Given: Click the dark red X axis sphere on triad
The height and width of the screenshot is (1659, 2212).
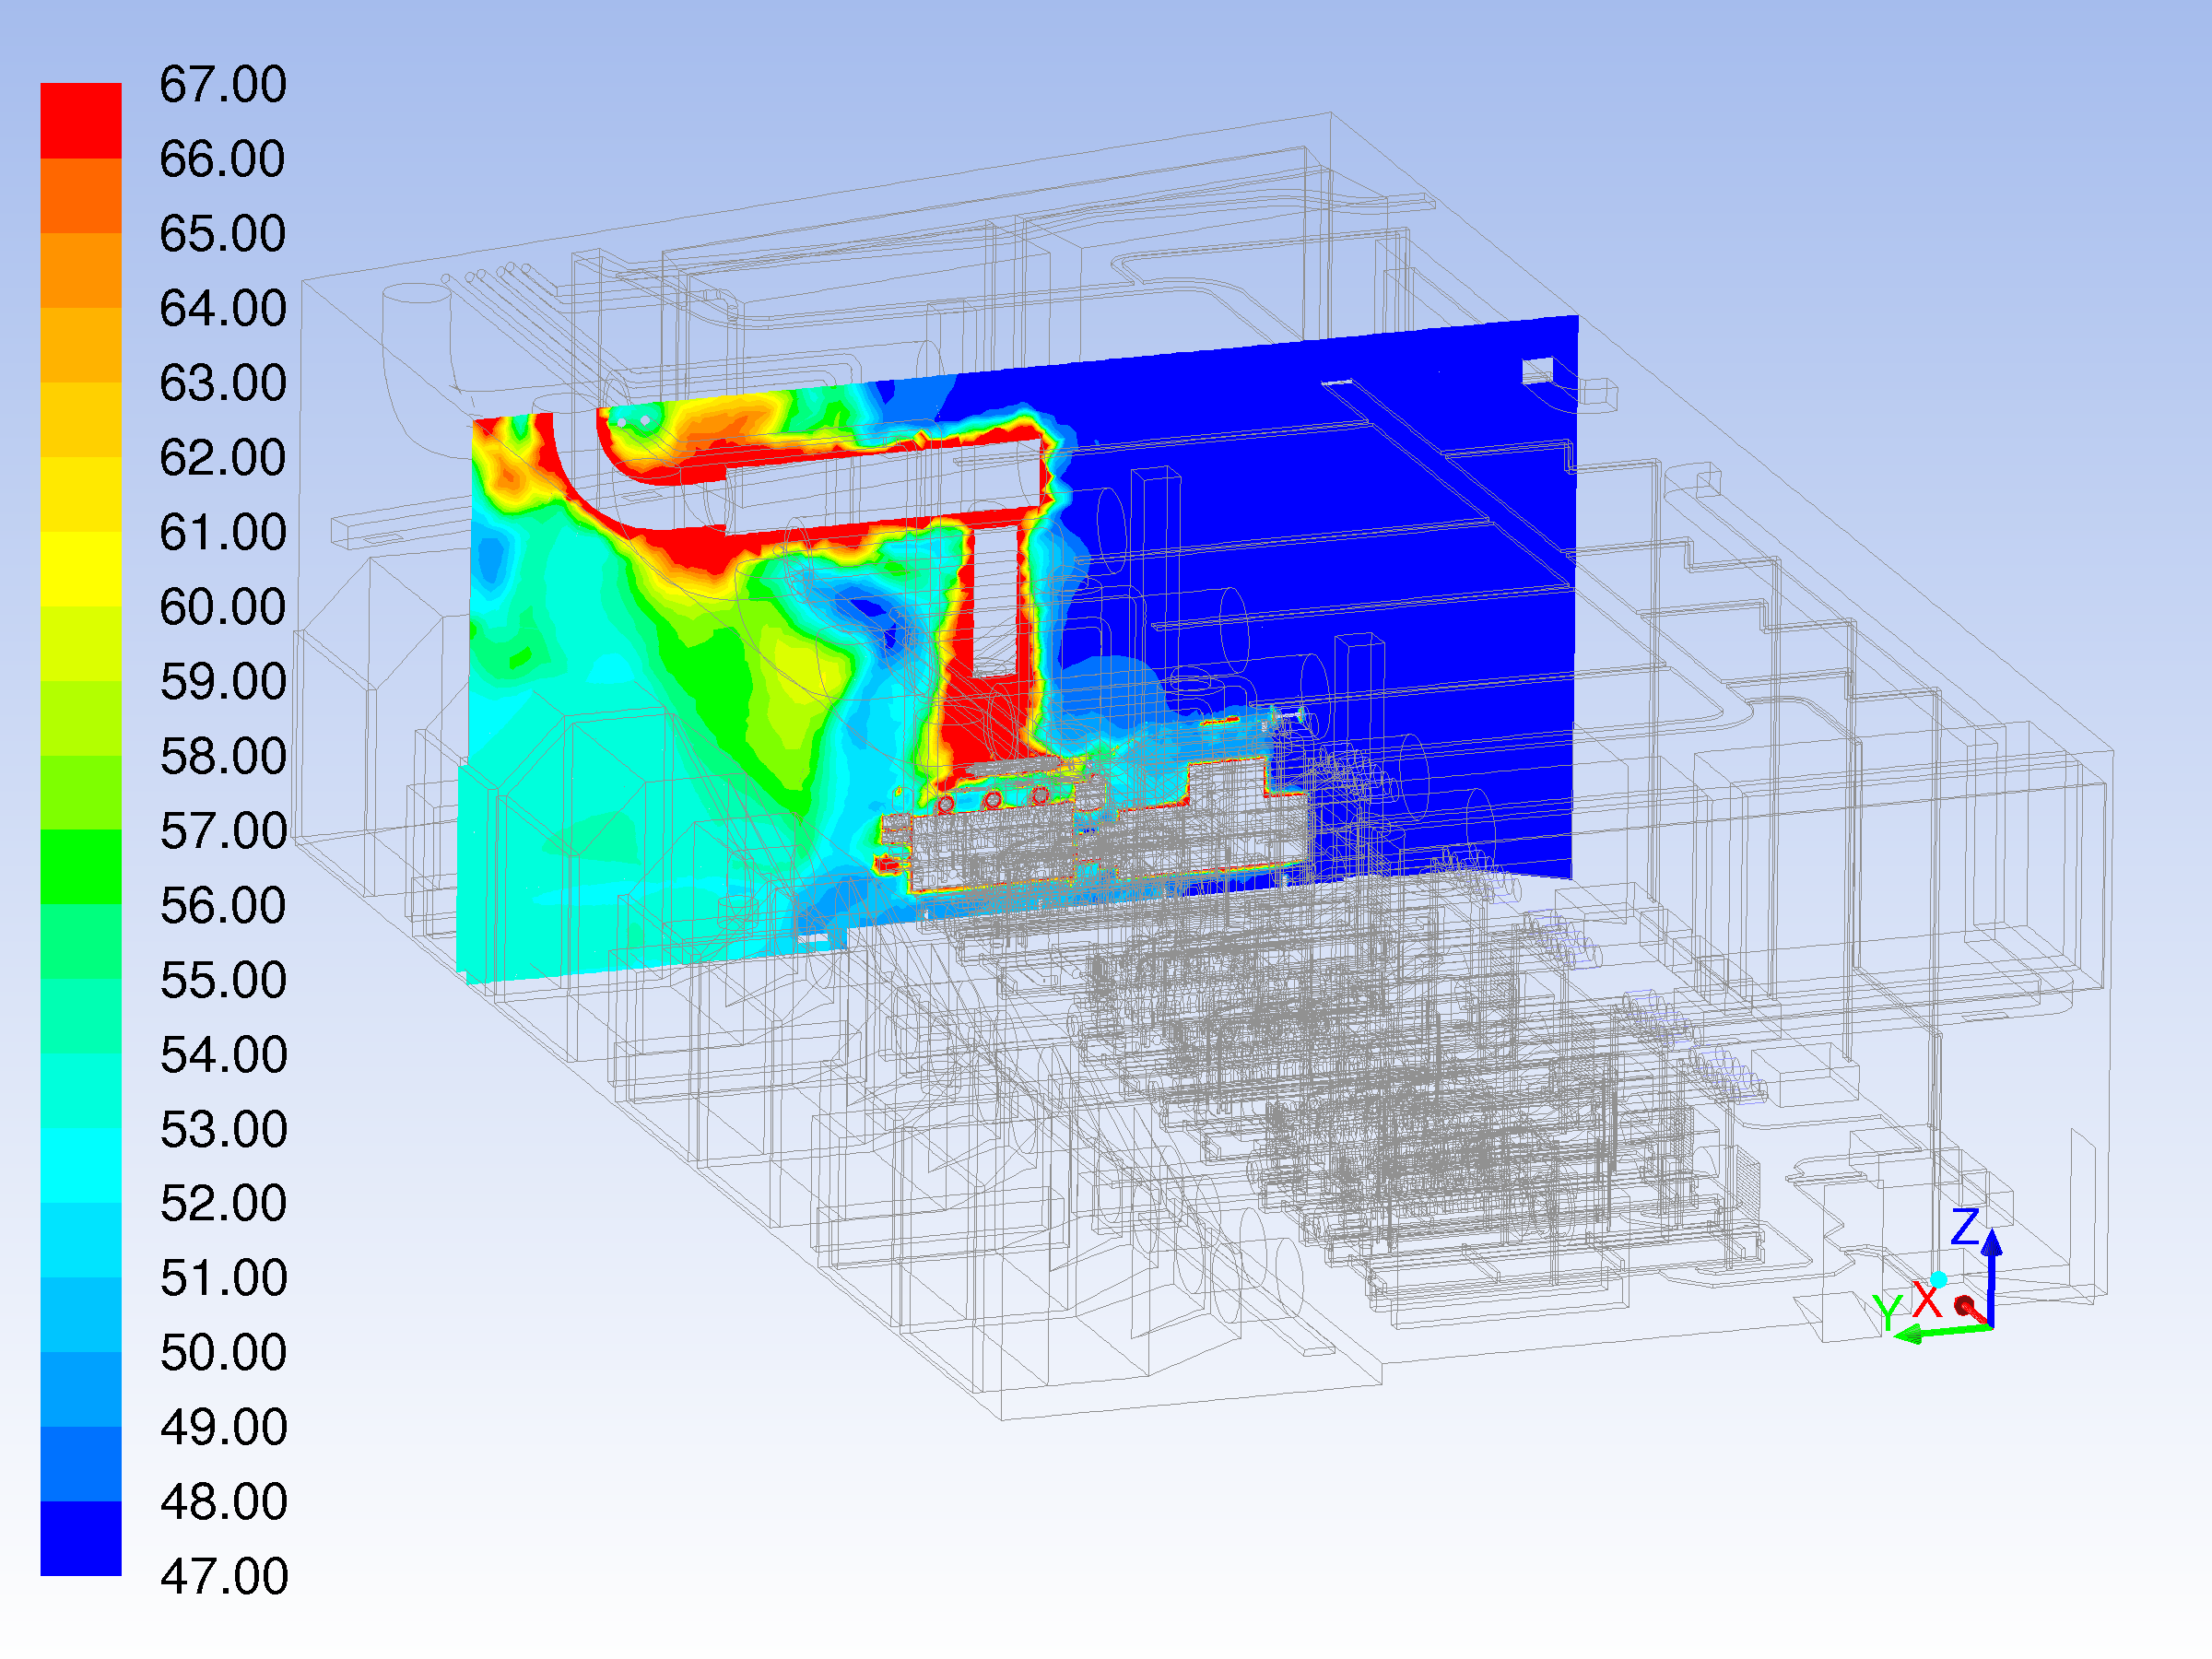Looking at the screenshot, I should pyautogui.click(x=1964, y=1306).
